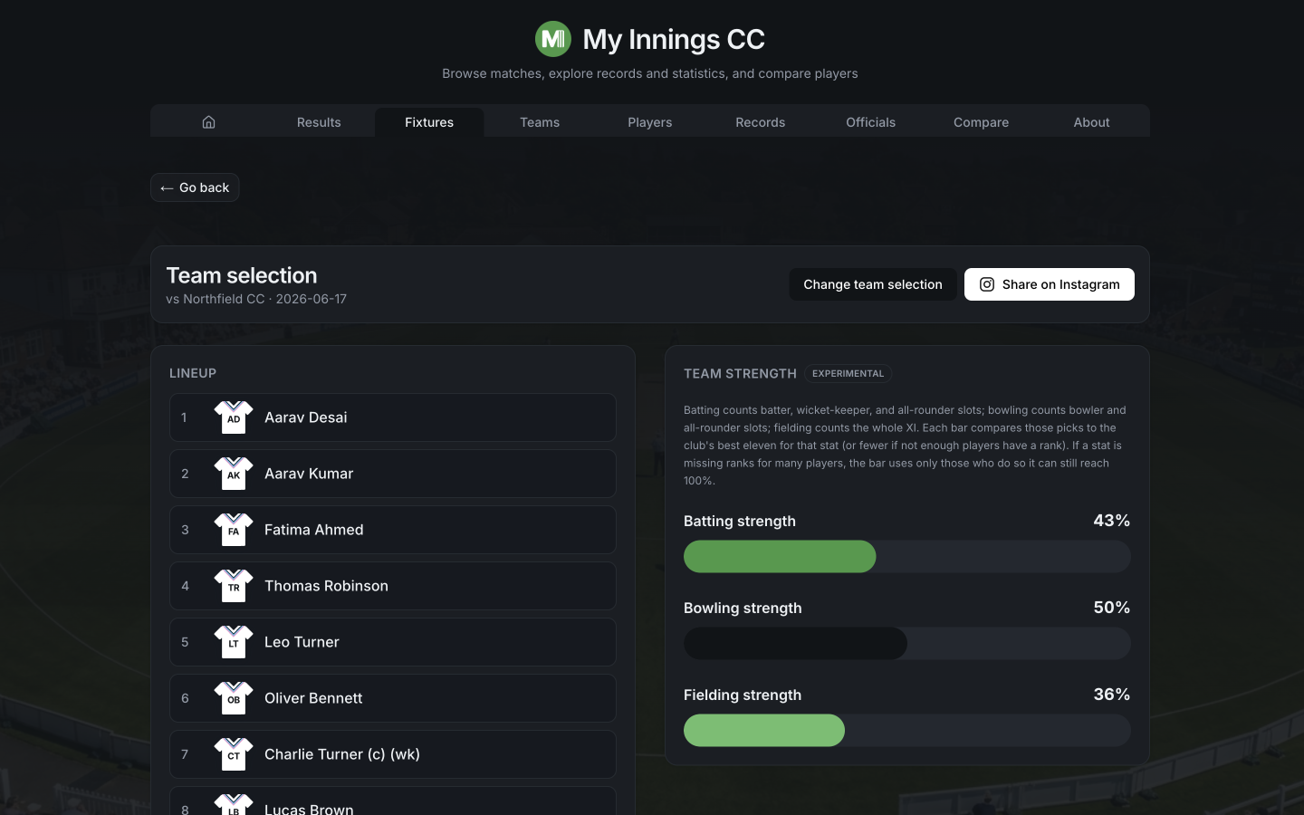Click the team strength description paragraph

click(906, 445)
